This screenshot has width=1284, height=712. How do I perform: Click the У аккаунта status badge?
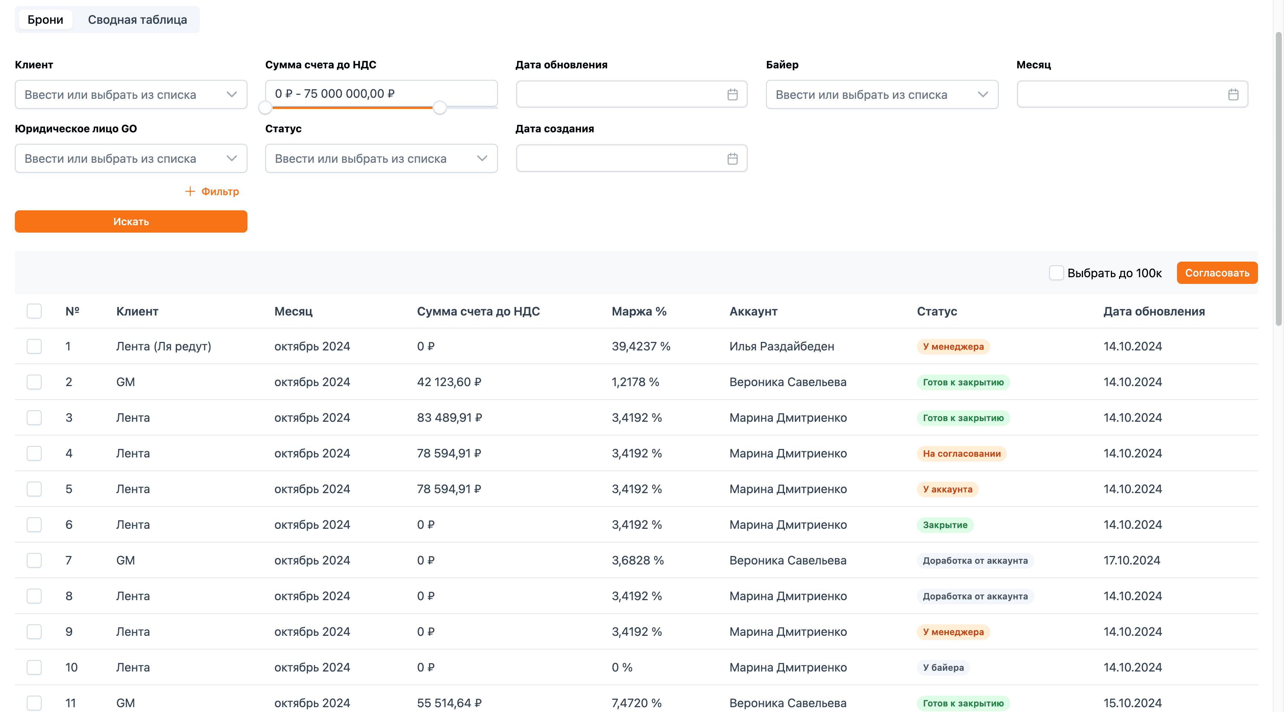(947, 489)
